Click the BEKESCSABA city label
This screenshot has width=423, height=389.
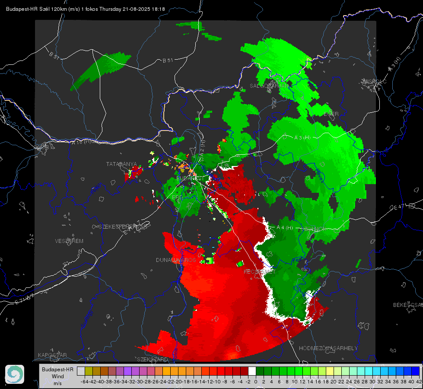click(408, 305)
